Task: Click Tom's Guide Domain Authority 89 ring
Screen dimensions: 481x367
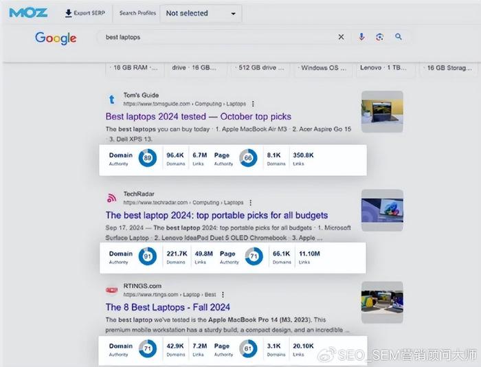Action: pos(148,158)
